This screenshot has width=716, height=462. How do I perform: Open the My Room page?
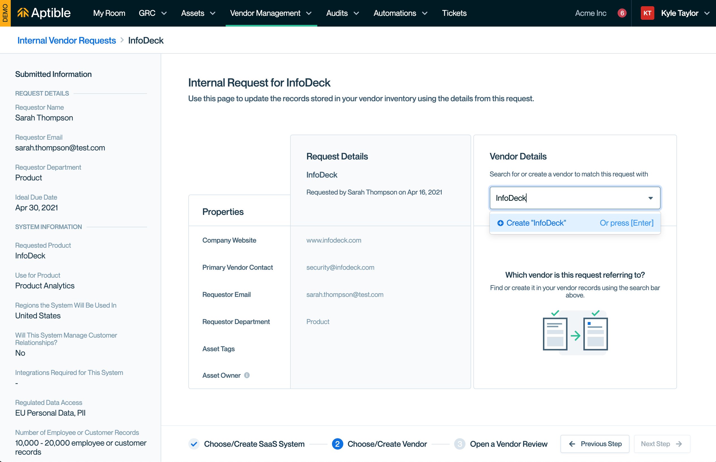click(109, 13)
